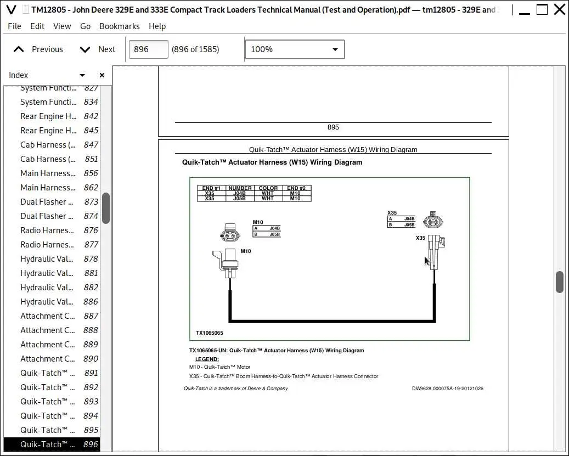Open the File menu
The width and height of the screenshot is (569, 456).
pos(14,26)
